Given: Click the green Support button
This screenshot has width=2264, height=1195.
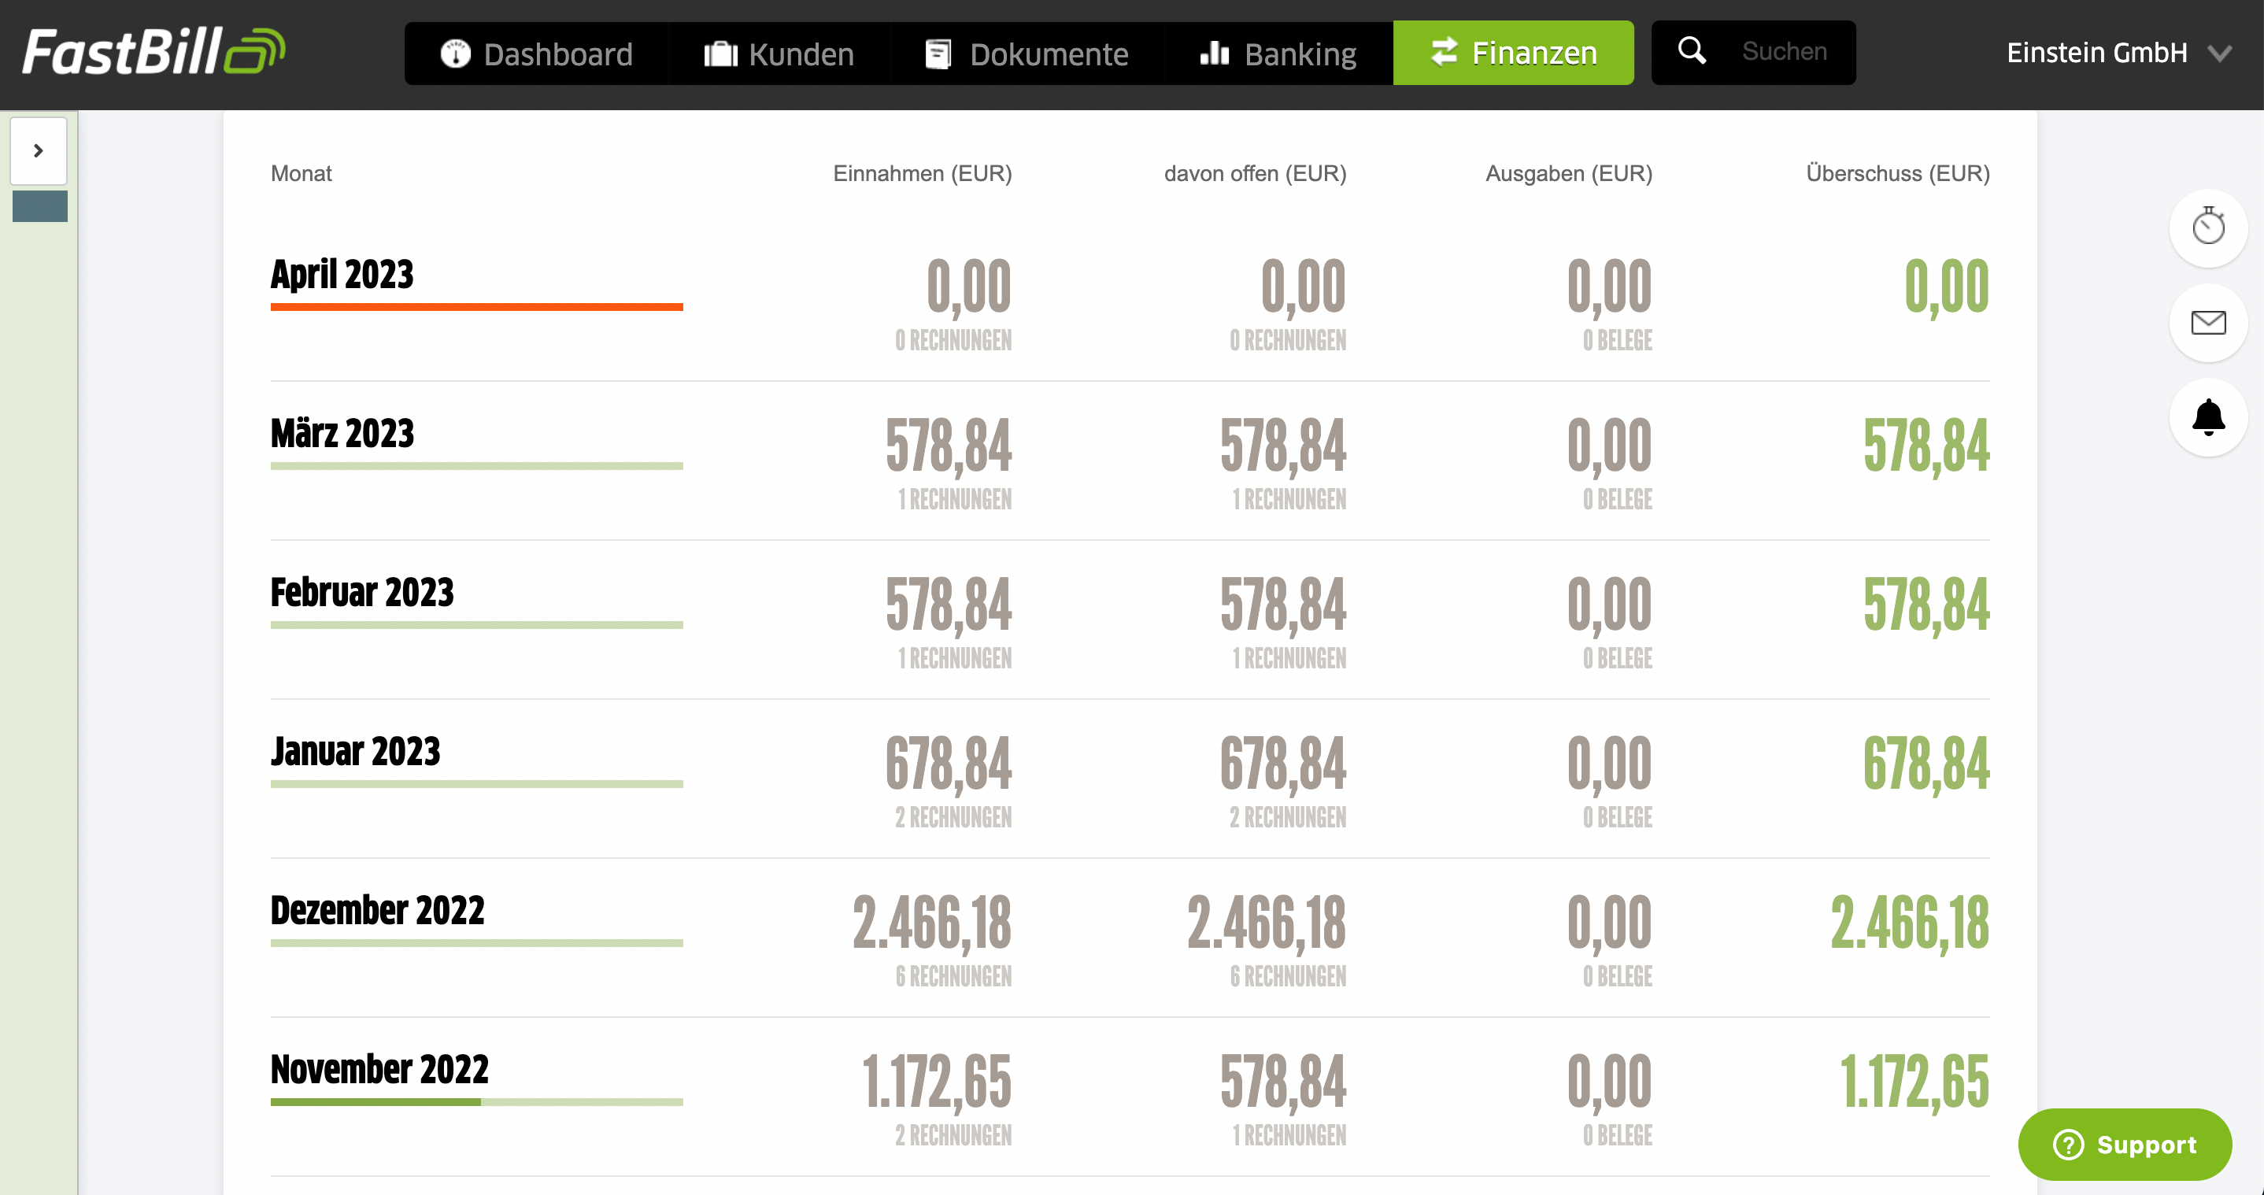Looking at the screenshot, I should (x=2124, y=1144).
